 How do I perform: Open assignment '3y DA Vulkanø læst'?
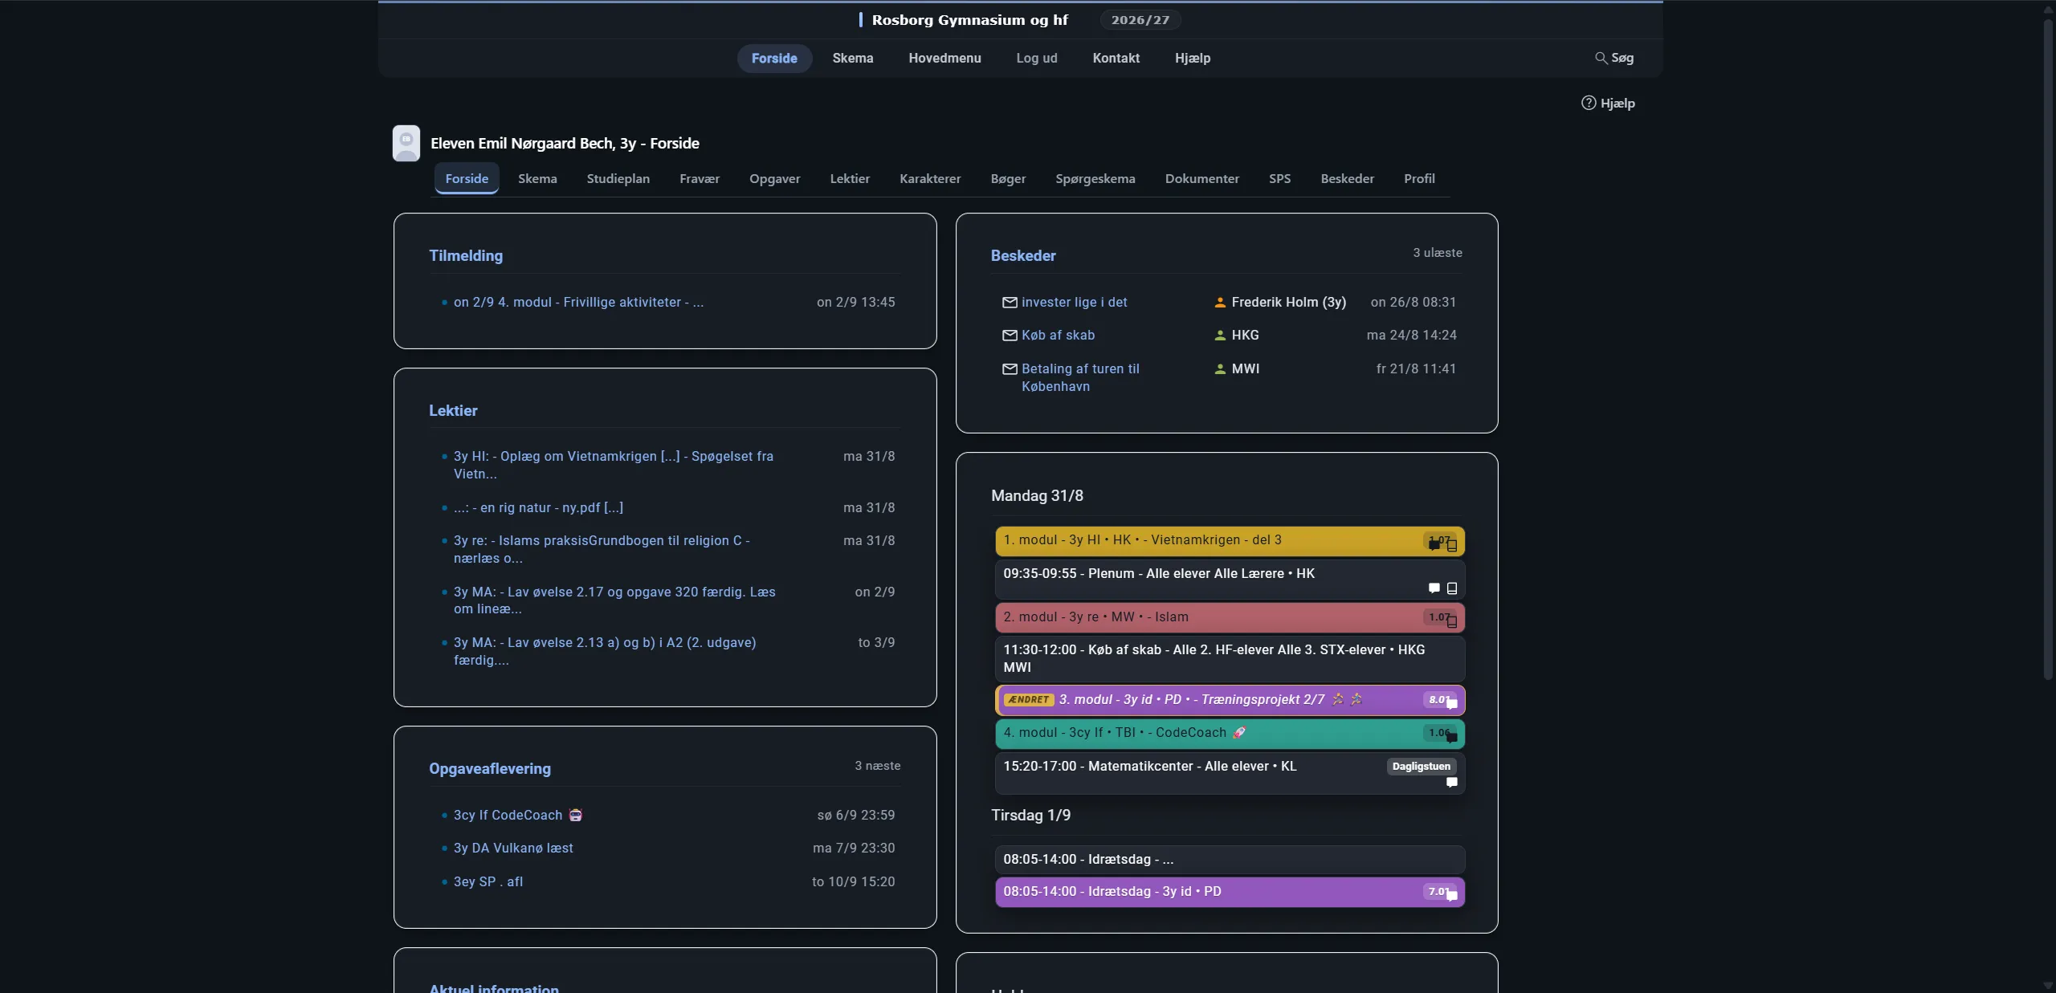tap(513, 848)
